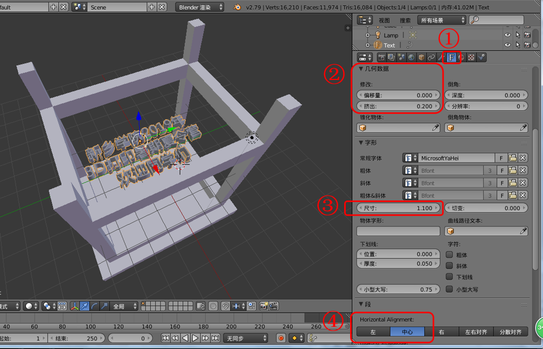Viewport: 543px width, 349px height.
Task: Select 左 (left) horizontal alignment
Action: click(373, 332)
